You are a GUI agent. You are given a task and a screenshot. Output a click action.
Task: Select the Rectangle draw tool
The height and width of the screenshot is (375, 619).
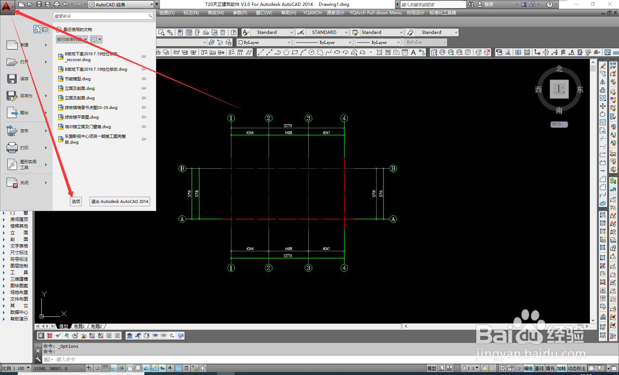click(294, 52)
